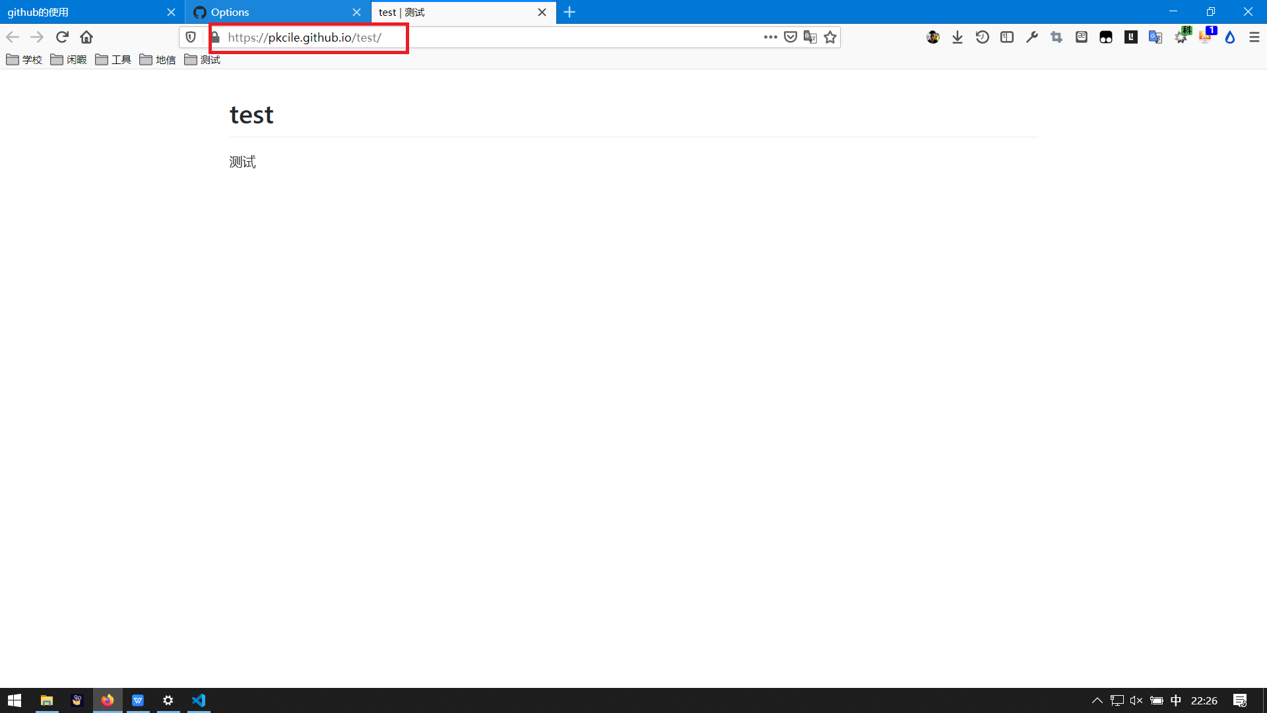The height and width of the screenshot is (713, 1267).
Task: Open Settings gear in taskbar
Action: (168, 700)
